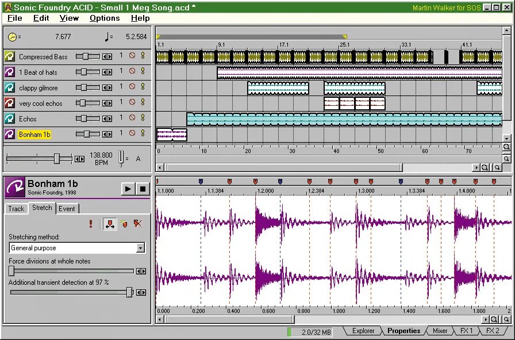Viewport: 515px width, 340px height.
Task: Solo the Compressed Bass track
Action: [x=143, y=56]
